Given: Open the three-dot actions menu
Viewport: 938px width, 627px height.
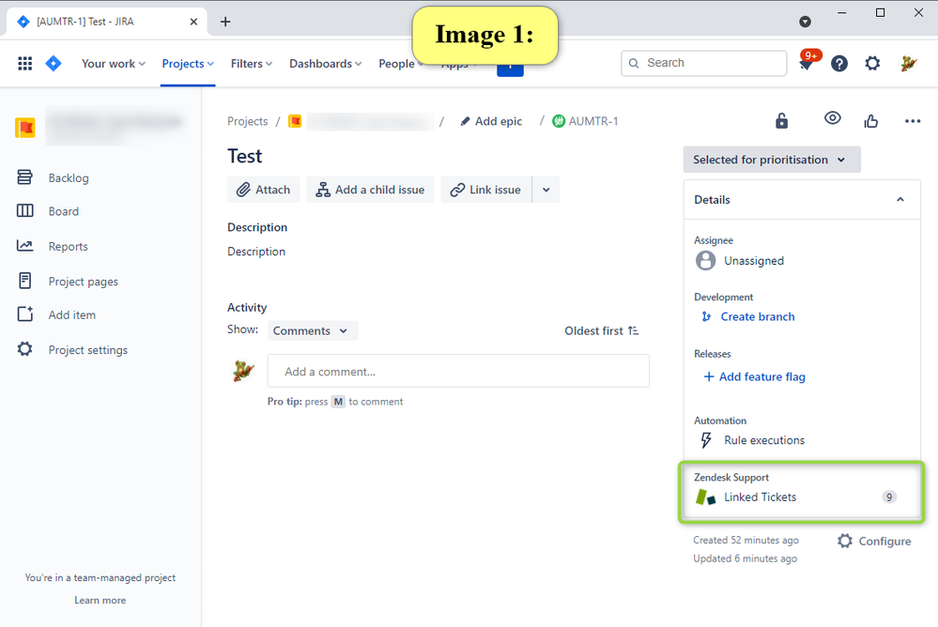Looking at the screenshot, I should click(913, 121).
